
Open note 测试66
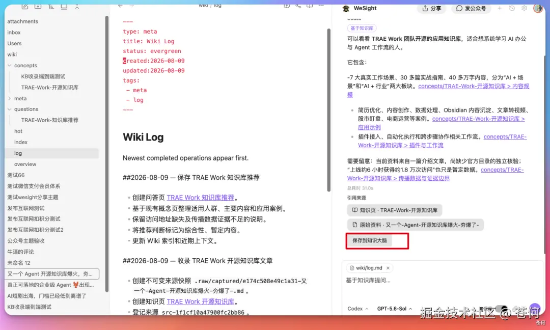[x=16, y=175]
